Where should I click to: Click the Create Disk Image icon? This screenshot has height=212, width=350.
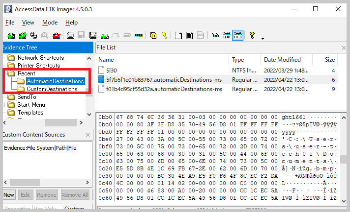(70, 36)
